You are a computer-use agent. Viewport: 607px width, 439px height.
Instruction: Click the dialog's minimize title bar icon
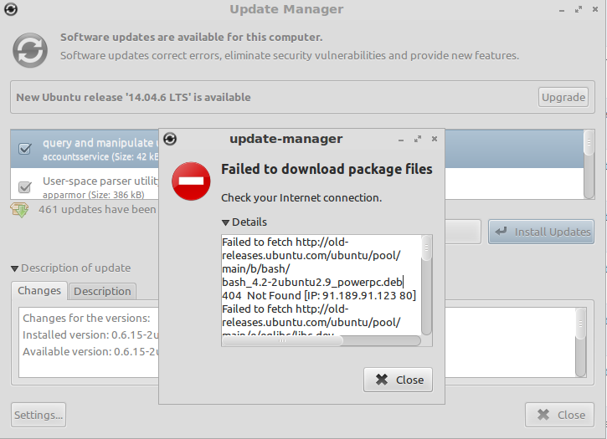click(x=402, y=140)
